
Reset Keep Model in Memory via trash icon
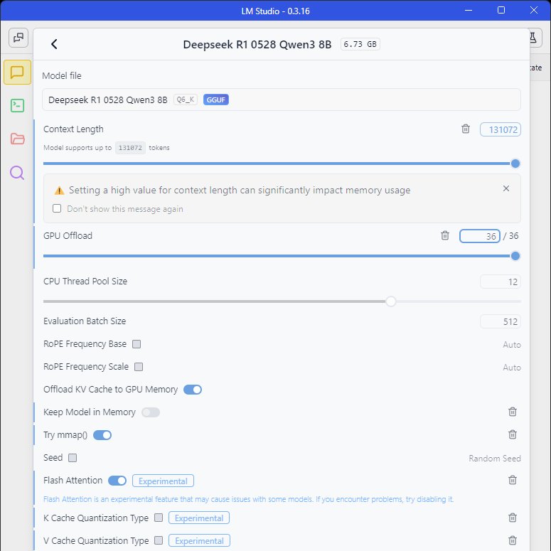(x=513, y=412)
